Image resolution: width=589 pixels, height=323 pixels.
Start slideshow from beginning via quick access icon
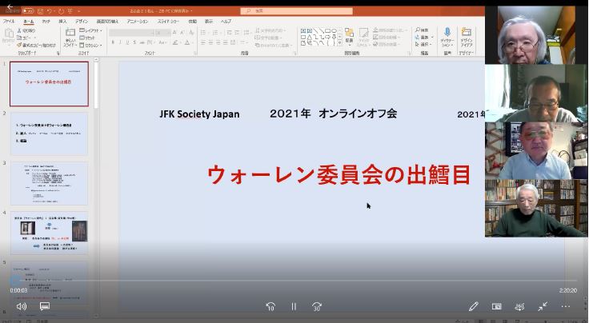point(70,11)
